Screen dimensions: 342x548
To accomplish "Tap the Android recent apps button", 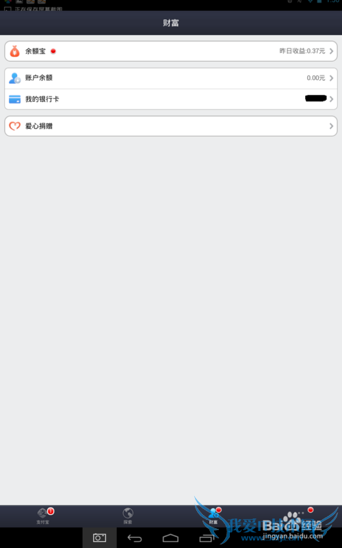I will coord(207,538).
